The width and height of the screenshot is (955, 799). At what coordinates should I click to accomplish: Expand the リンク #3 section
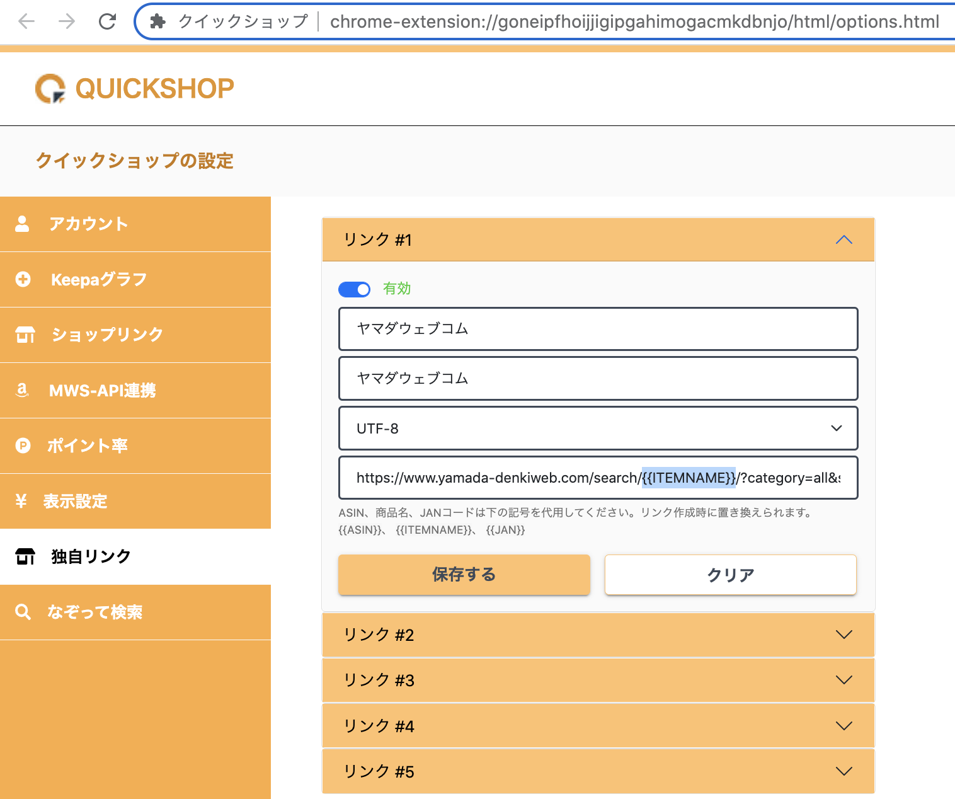tap(598, 681)
